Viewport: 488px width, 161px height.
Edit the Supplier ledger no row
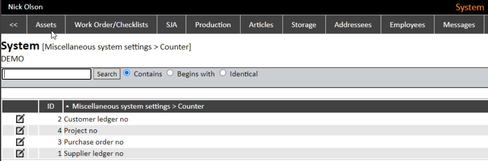tap(20, 153)
